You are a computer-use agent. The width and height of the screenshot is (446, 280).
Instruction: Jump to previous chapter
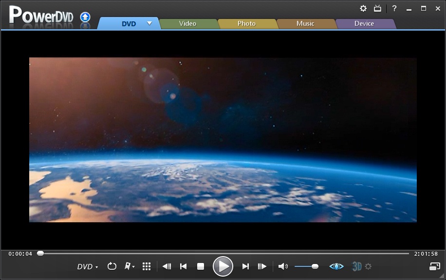tap(184, 266)
